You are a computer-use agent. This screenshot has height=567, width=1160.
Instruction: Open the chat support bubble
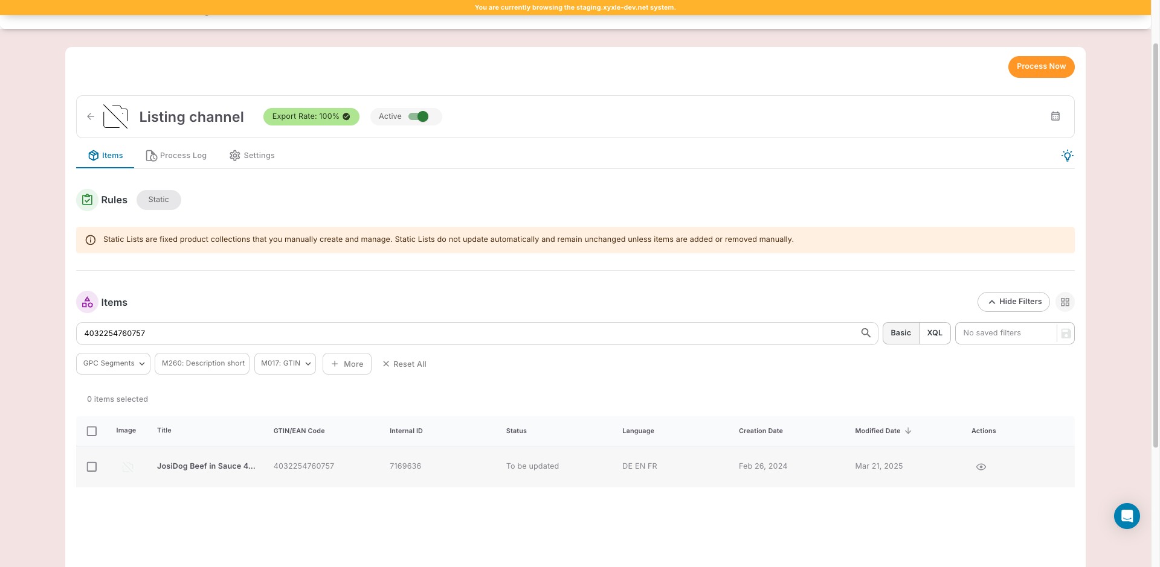point(1126,516)
